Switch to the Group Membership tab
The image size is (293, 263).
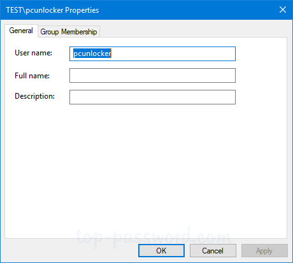click(69, 32)
